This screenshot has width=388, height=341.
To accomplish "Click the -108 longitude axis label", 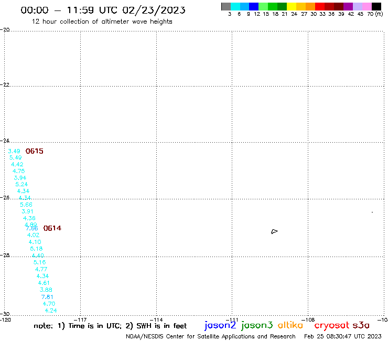I will [x=308, y=319].
